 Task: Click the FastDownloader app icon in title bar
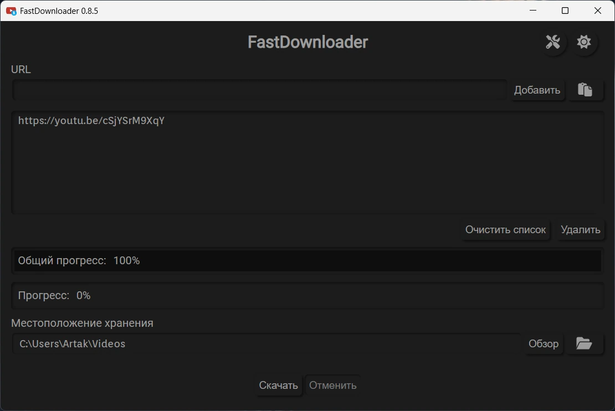pos(11,11)
